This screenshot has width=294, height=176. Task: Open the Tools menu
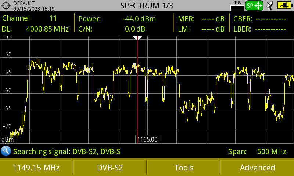coord(184,168)
